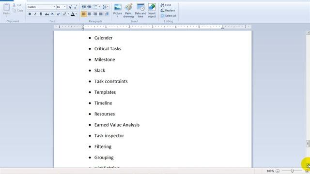This screenshot has height=174, width=310.
Task: Click Replace in Editing group
Action: coord(168,11)
